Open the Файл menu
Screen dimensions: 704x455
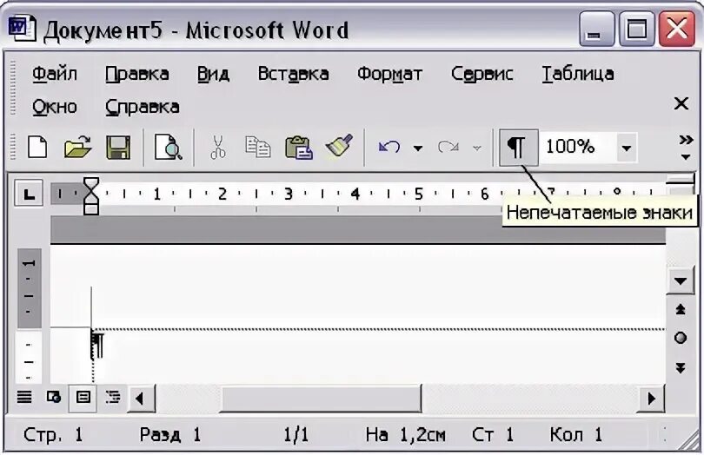(x=55, y=74)
